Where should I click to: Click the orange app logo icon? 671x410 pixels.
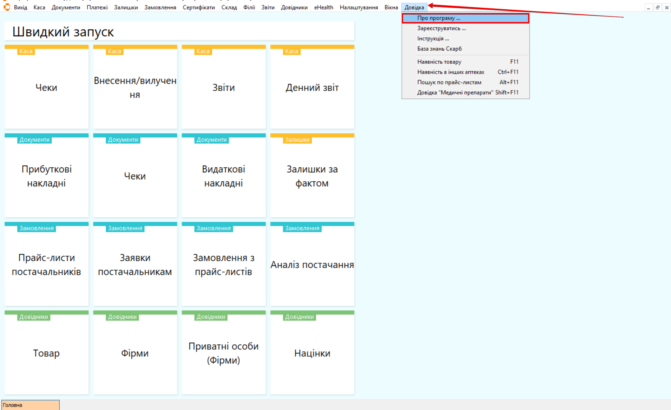pos(7,7)
